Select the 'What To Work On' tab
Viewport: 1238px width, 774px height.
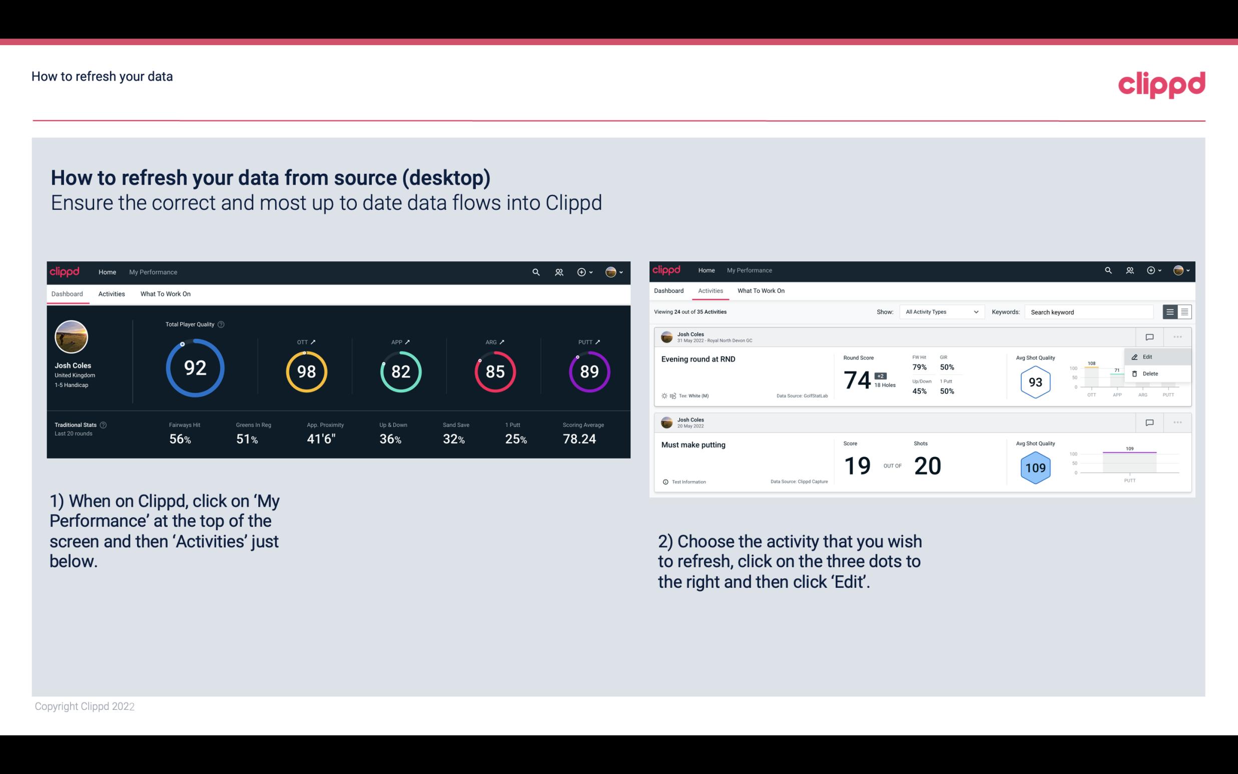point(165,293)
